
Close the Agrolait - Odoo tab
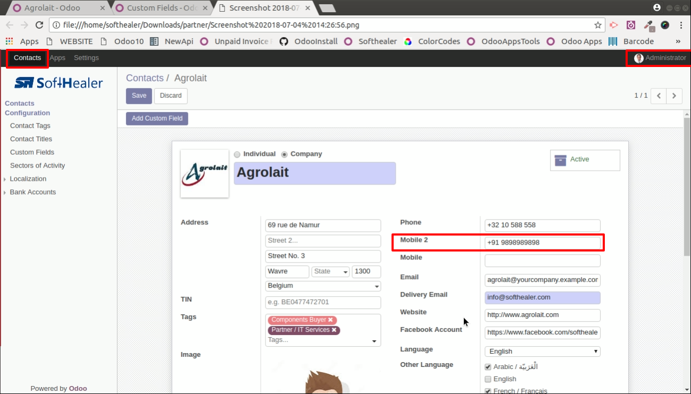103,8
